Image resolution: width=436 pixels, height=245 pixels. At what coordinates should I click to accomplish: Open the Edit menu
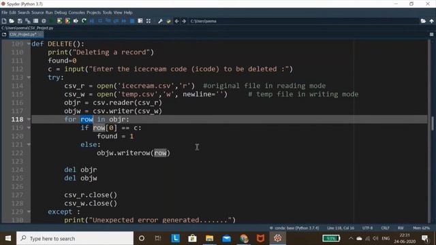[13, 12]
